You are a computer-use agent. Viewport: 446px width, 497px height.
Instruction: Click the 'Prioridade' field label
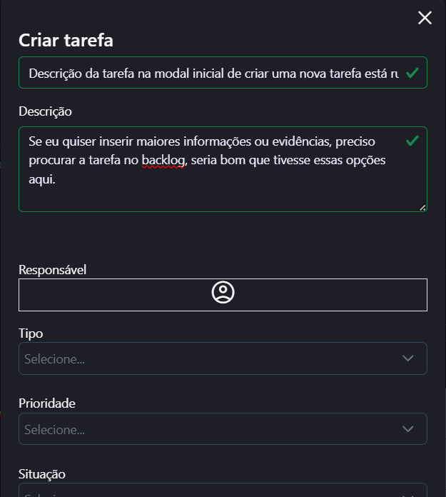[47, 403]
